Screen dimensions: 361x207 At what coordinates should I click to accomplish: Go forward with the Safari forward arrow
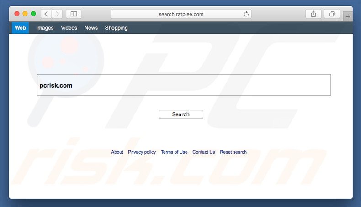pos(57,14)
